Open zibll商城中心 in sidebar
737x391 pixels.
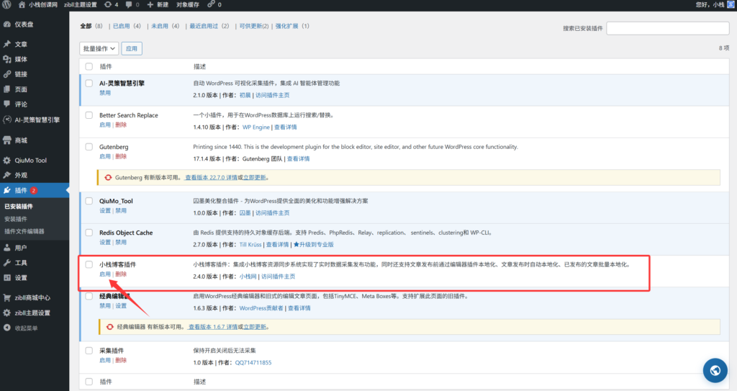pos(32,298)
